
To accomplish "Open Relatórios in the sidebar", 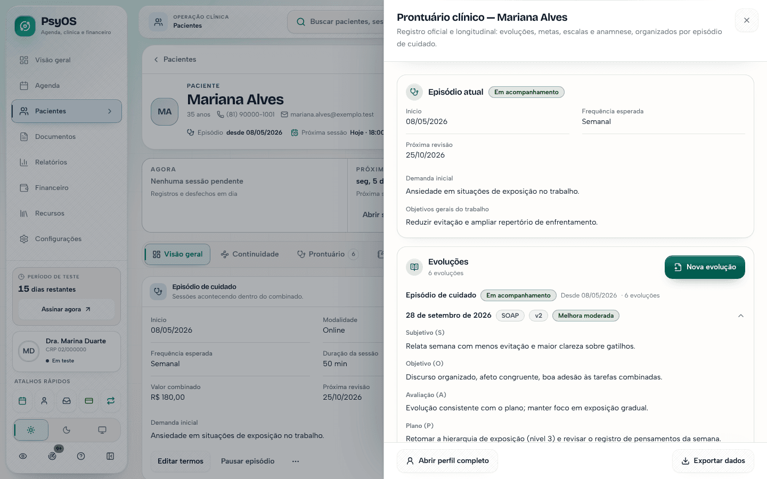I will tap(67, 162).
